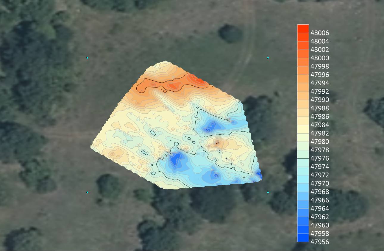Pick the orange swatch beside 47994
The width and height of the screenshot is (384, 251).
tap(303, 79)
